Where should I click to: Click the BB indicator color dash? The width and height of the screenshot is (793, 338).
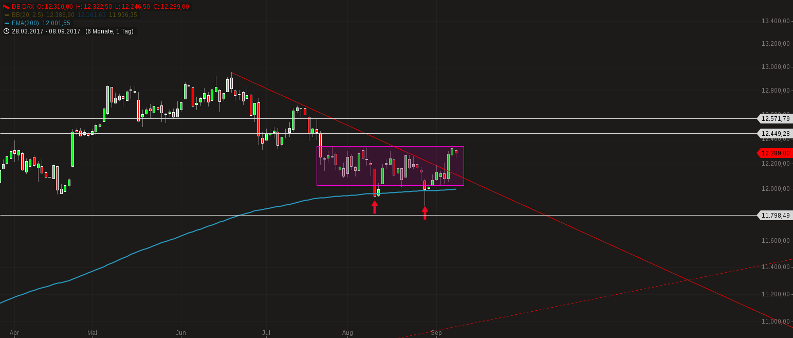coord(7,15)
